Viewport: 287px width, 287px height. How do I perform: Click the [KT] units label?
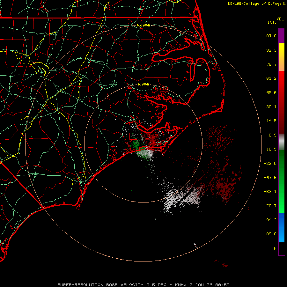click(x=272, y=22)
